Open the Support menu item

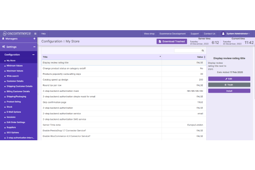coord(195,34)
